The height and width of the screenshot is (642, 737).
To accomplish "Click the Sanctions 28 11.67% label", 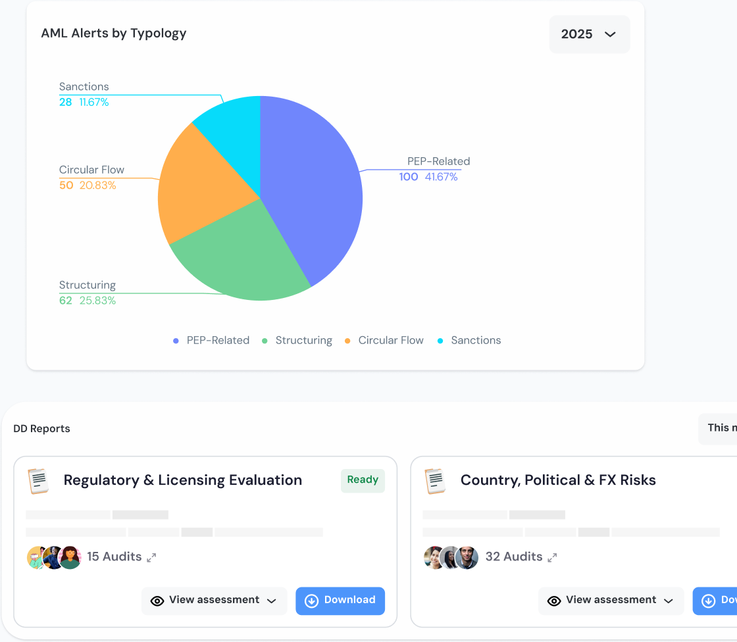I will pyautogui.click(x=84, y=94).
